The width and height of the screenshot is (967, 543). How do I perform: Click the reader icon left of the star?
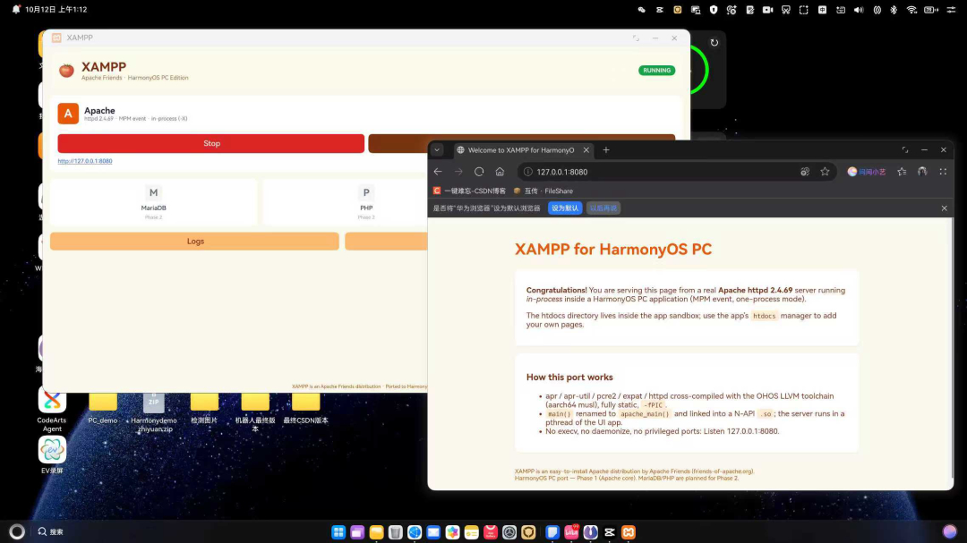805,172
